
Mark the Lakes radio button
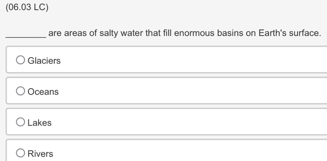[21, 122]
